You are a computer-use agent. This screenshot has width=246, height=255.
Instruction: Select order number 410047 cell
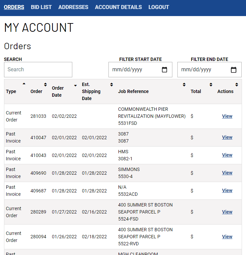38,138
